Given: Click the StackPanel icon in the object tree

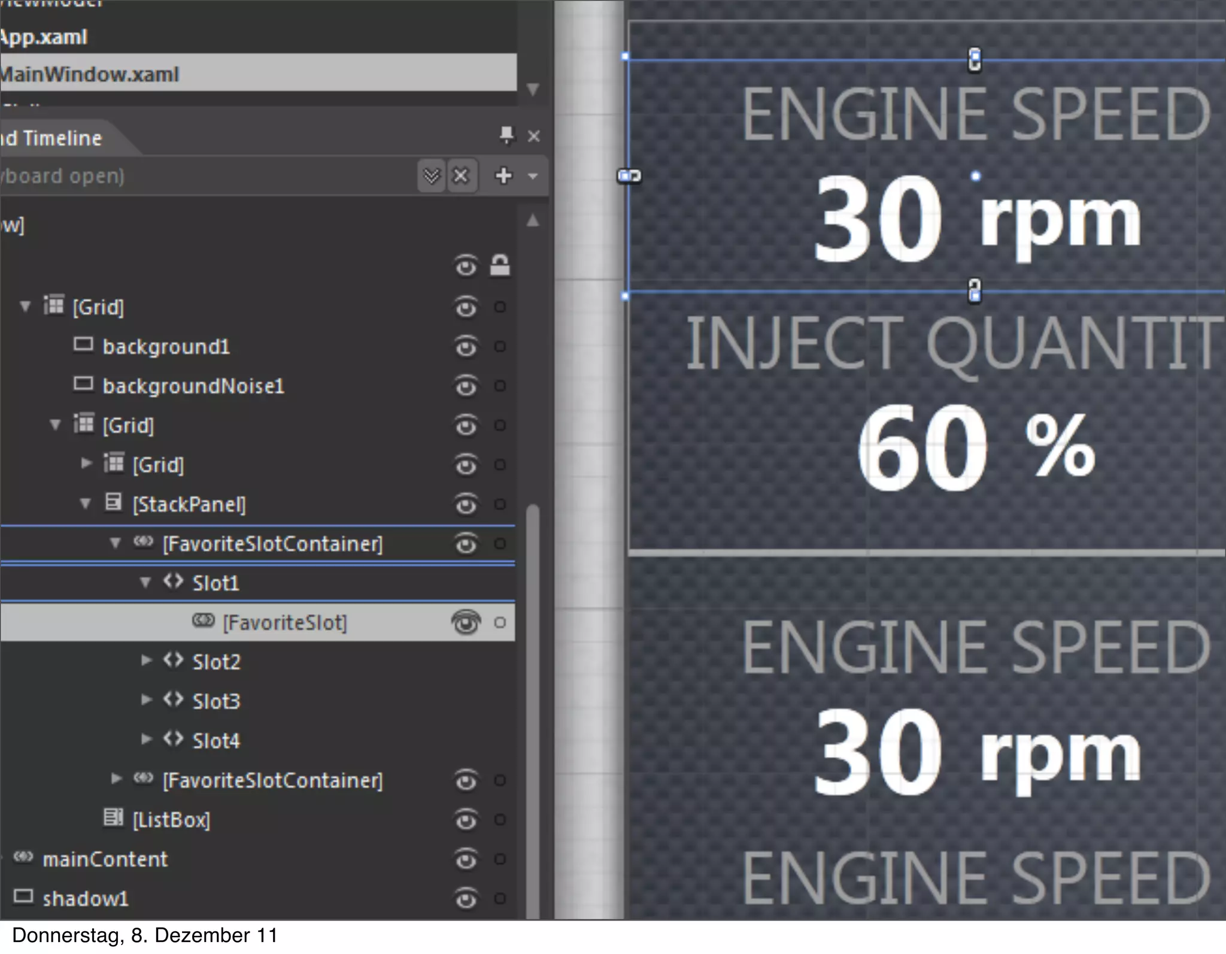Looking at the screenshot, I should [113, 502].
